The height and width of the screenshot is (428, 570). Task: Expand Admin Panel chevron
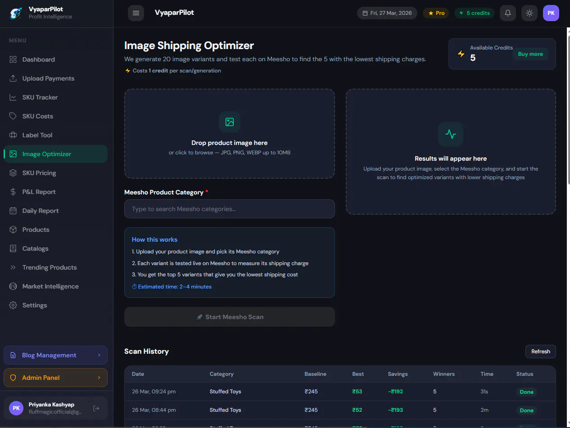point(99,378)
